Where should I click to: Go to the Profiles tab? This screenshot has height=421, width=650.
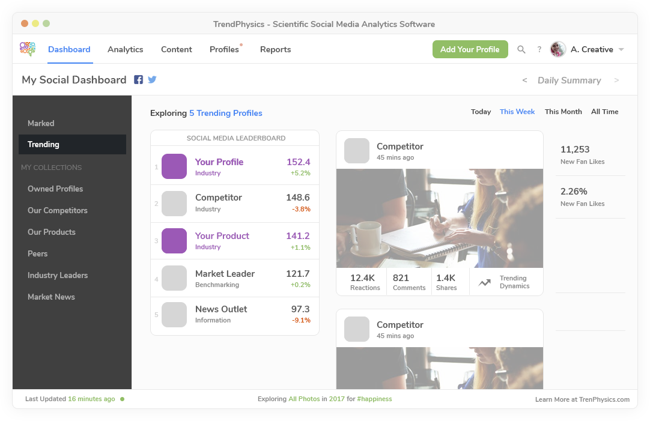(x=224, y=49)
